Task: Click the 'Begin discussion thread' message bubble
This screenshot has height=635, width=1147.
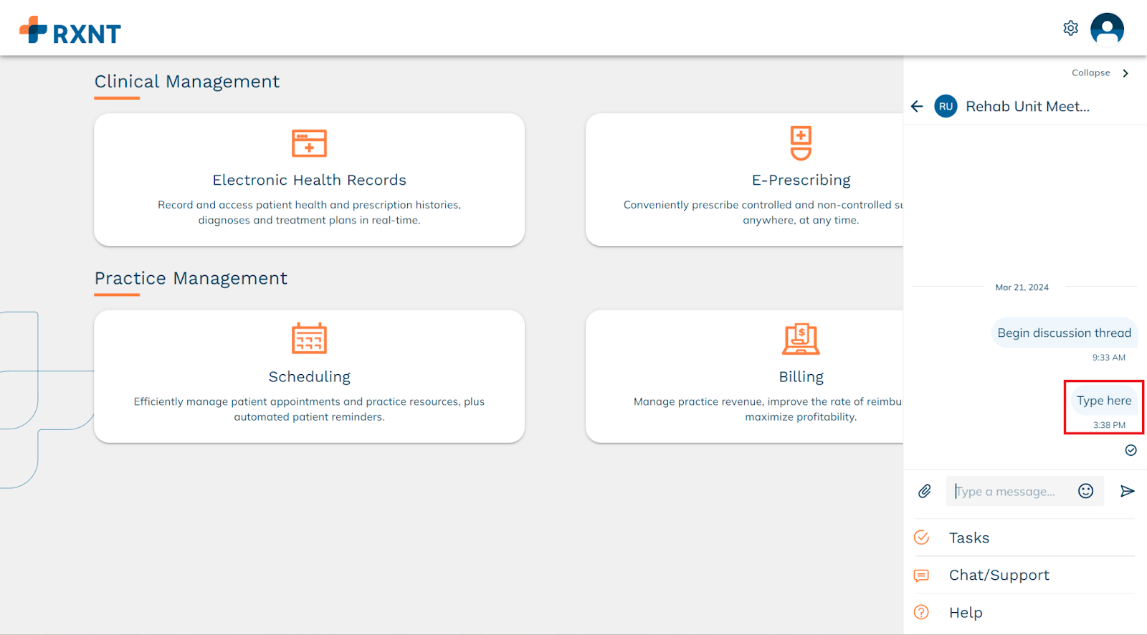Action: point(1064,333)
